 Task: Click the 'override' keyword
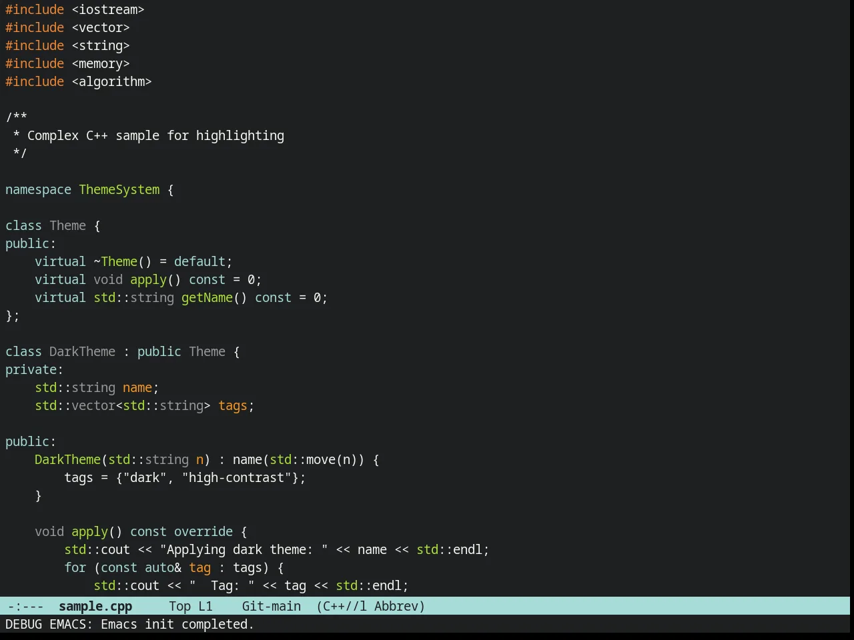coord(203,531)
